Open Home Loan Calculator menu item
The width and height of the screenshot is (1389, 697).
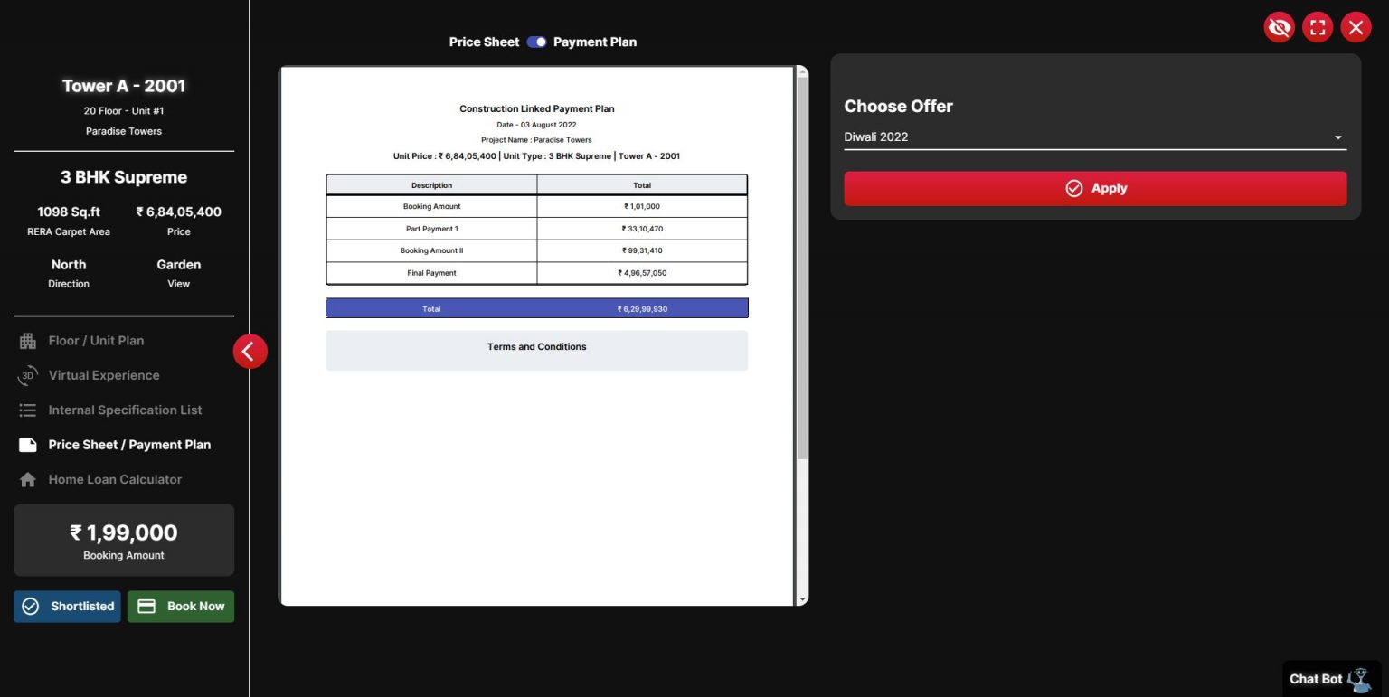click(x=115, y=480)
